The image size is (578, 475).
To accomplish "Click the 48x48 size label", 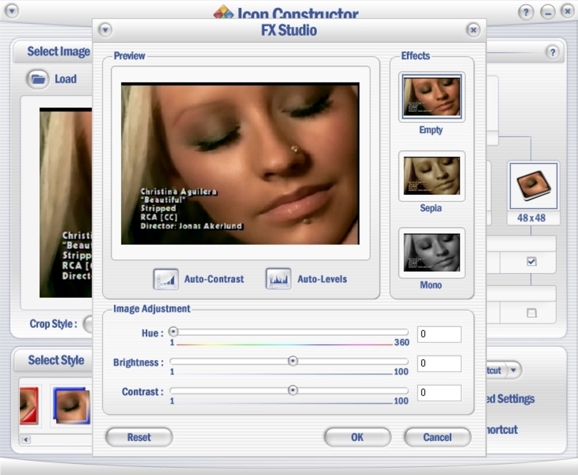I will coord(531,218).
